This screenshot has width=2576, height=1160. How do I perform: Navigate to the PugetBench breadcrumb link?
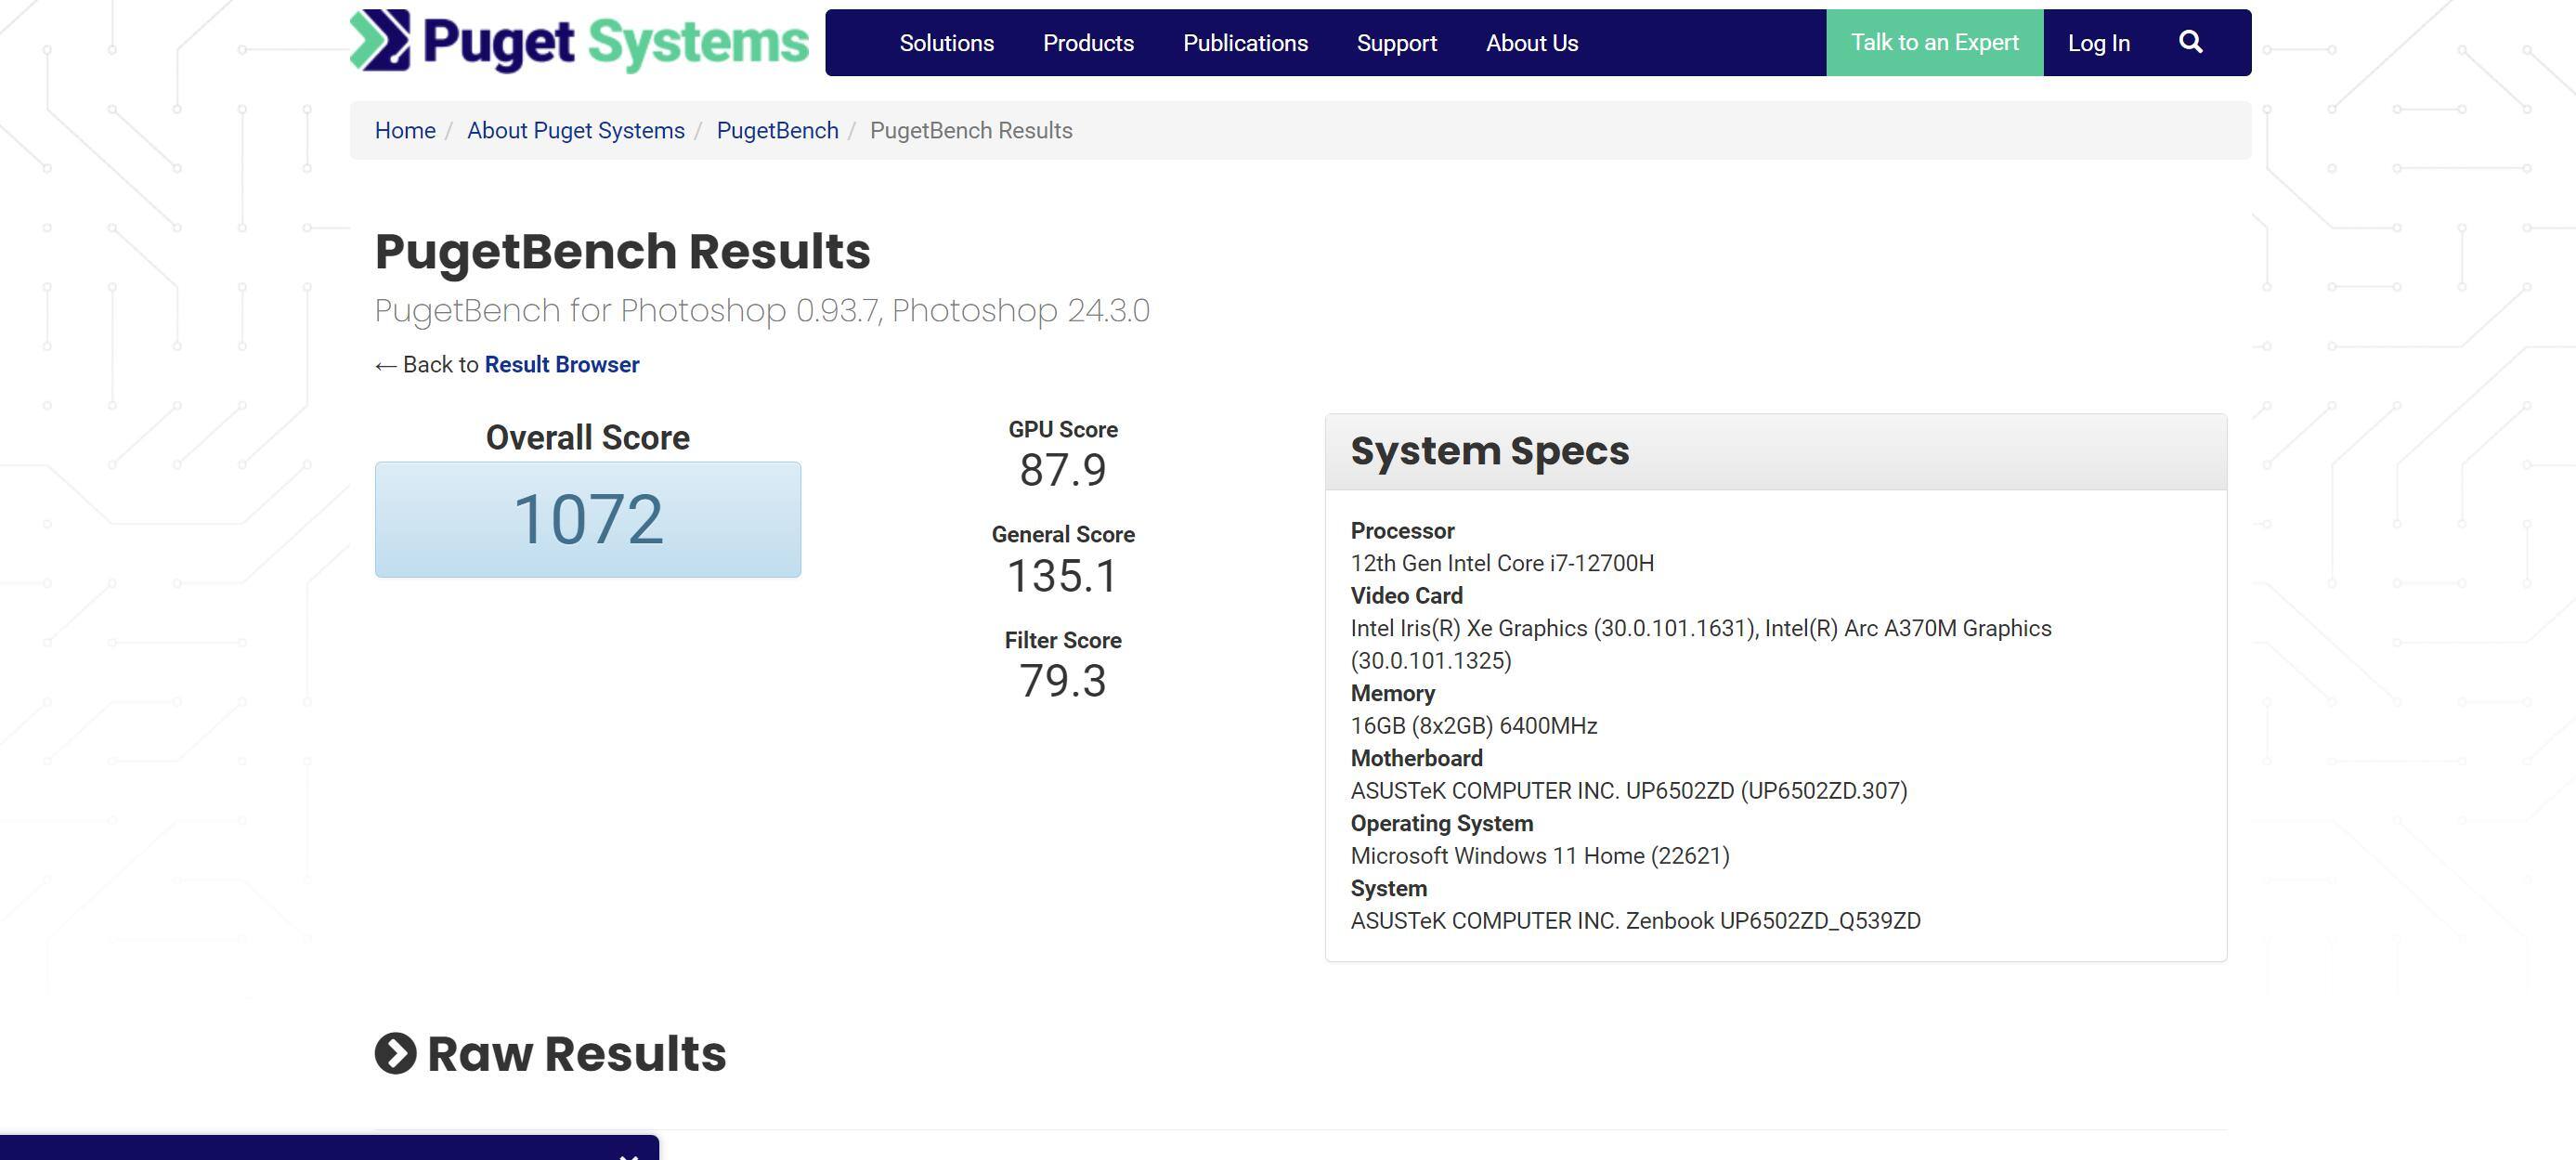[777, 131]
